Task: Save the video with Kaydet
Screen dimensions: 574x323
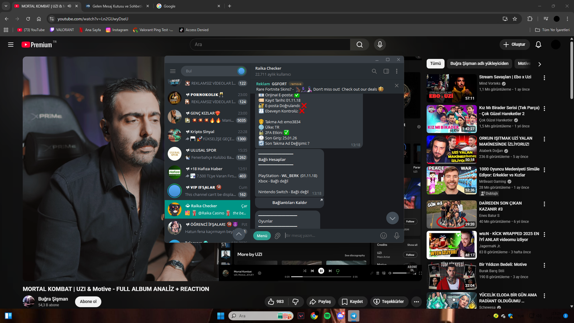Action: (352, 302)
